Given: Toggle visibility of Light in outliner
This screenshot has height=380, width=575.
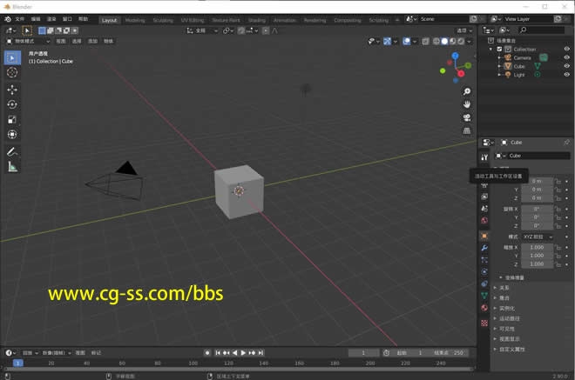Looking at the screenshot, I should 566,75.
